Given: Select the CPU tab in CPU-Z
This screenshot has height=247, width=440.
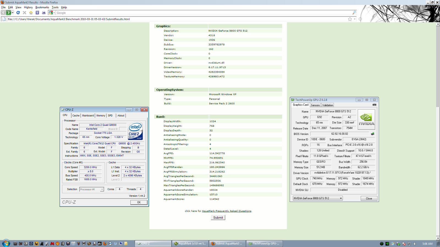Looking at the screenshot, I should coord(65,115).
